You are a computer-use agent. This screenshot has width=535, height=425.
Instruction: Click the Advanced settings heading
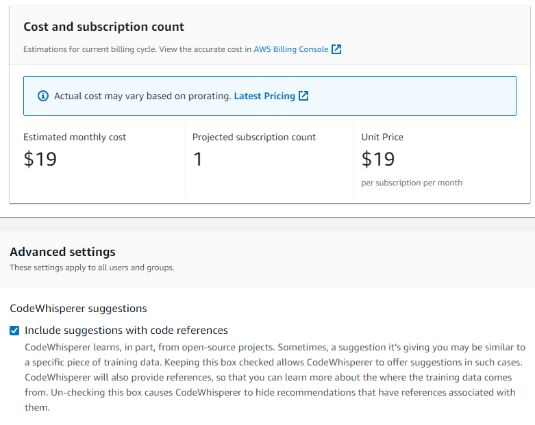coord(63,252)
